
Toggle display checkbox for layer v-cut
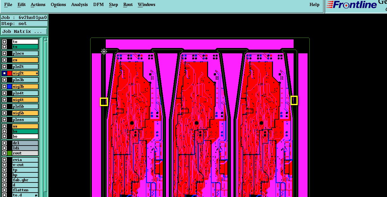click(4, 165)
